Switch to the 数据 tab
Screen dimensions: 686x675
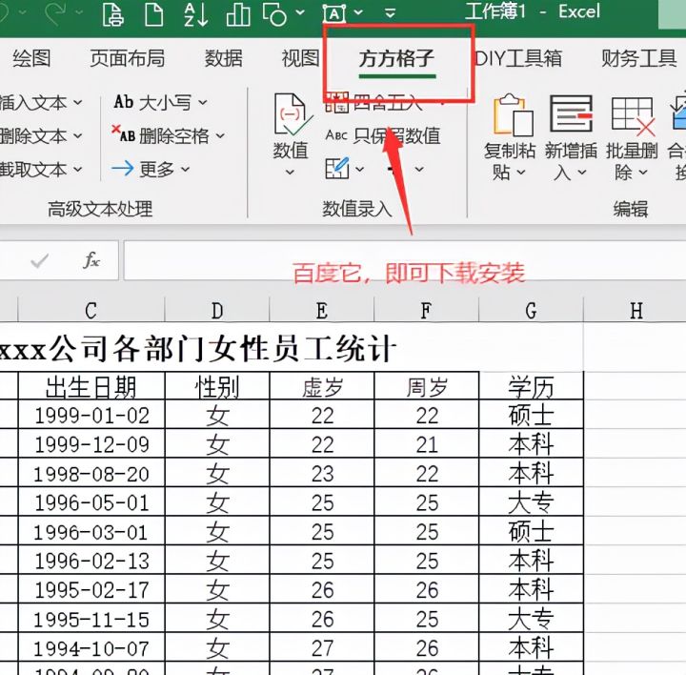click(x=224, y=58)
